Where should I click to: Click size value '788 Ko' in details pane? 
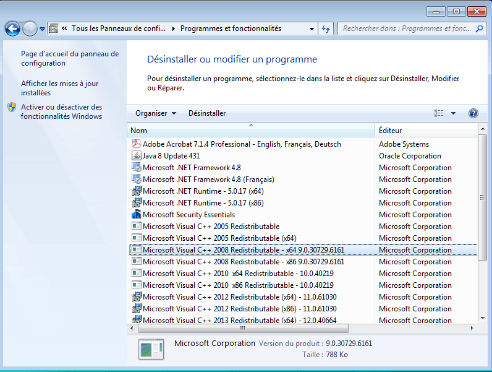coord(337,355)
